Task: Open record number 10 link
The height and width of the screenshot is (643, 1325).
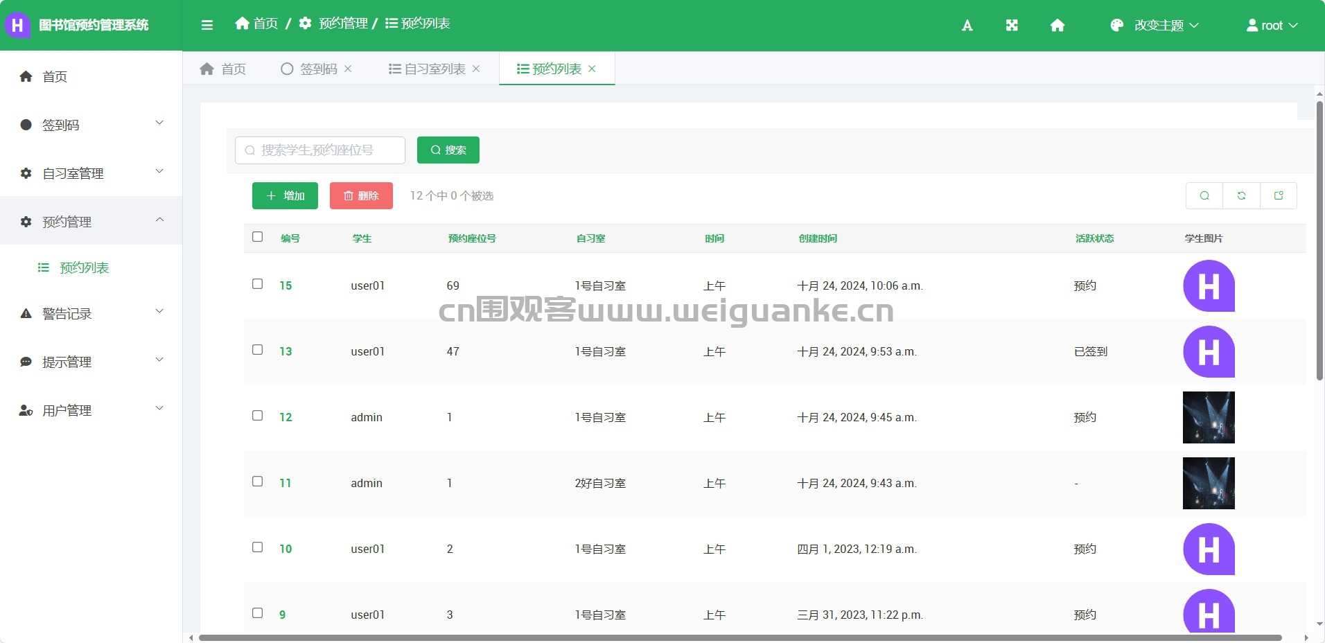Action: coord(286,549)
